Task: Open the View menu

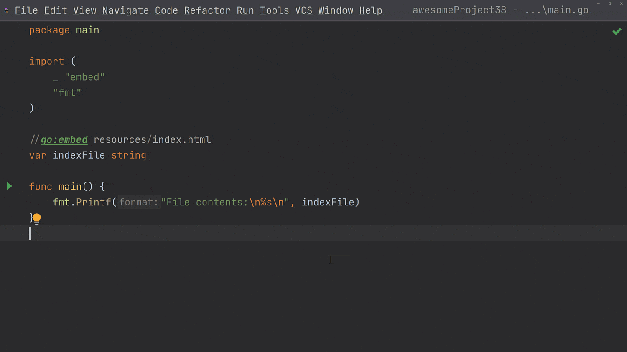Action: tap(84, 10)
